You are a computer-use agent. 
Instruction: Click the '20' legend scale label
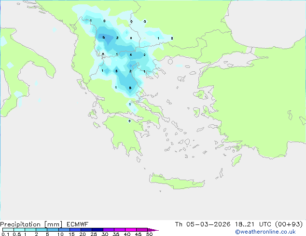click(x=83, y=234)
